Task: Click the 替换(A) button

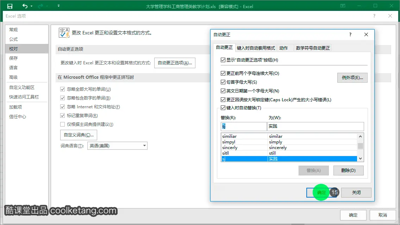Action: pyautogui.click(x=313, y=171)
